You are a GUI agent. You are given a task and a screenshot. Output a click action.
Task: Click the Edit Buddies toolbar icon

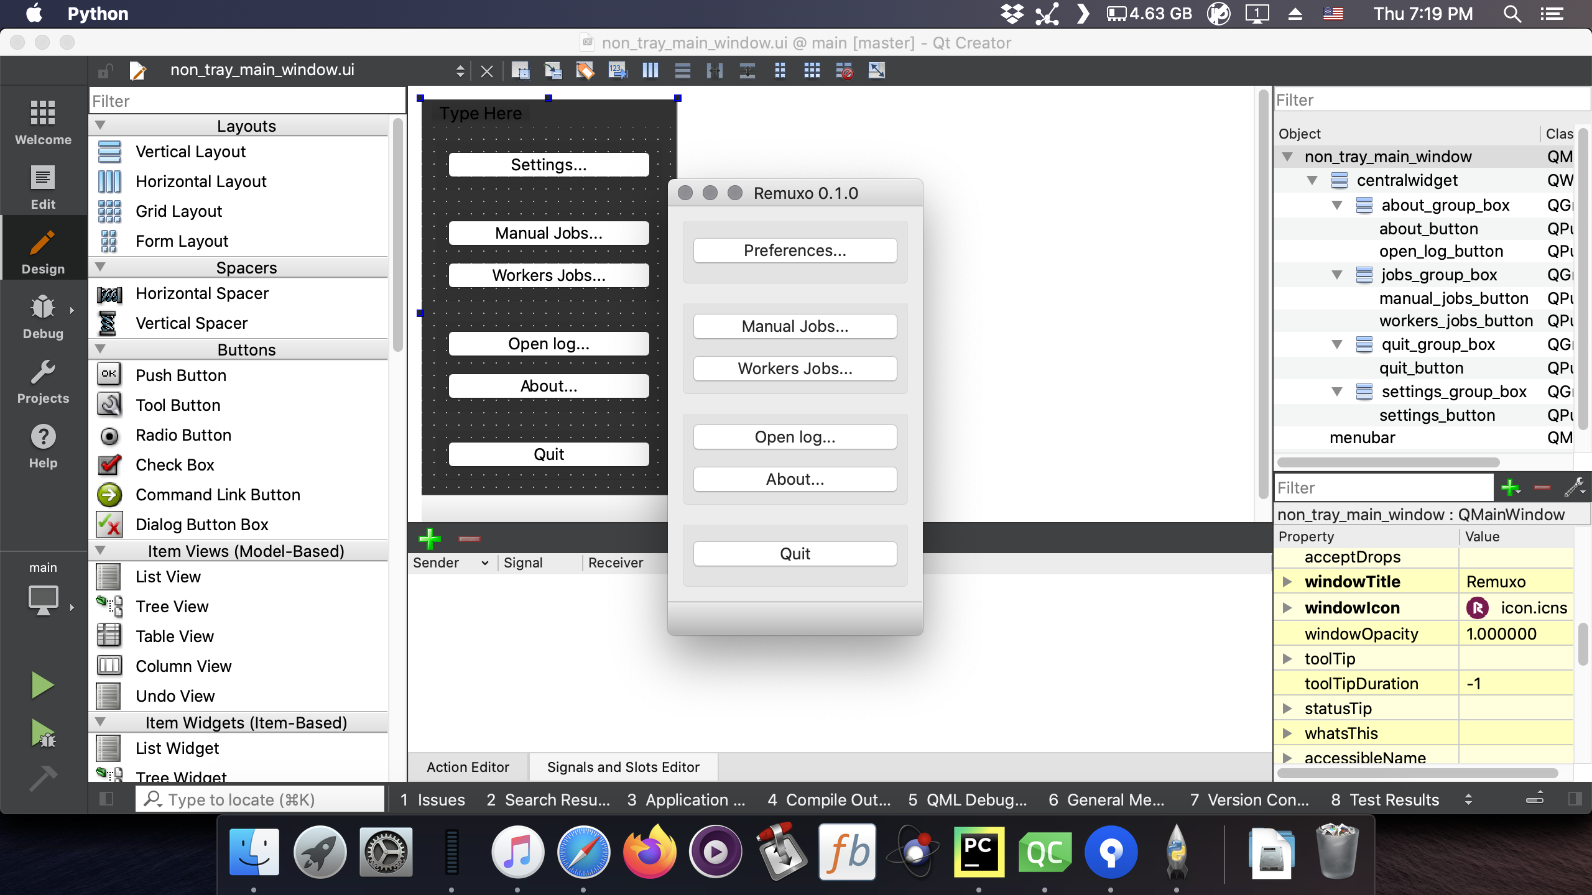(x=585, y=70)
